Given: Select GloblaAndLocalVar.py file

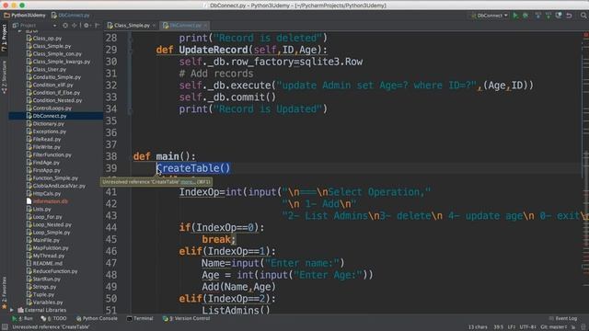Looking at the screenshot, I should tap(59, 186).
